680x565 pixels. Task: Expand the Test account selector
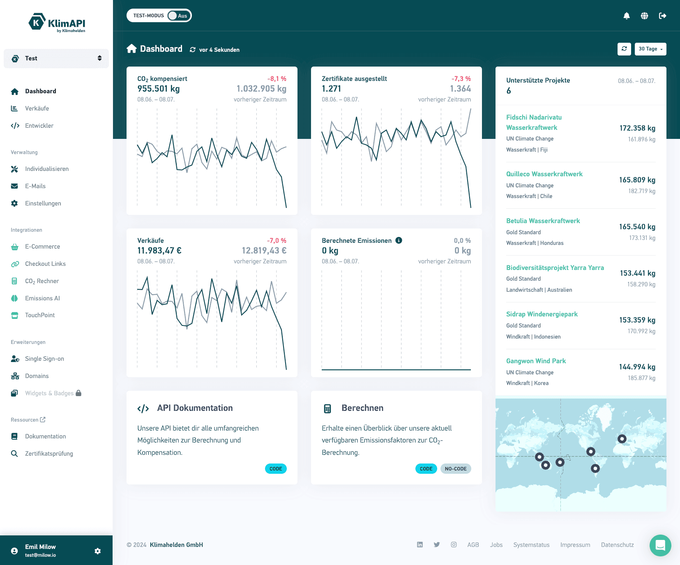coord(56,58)
